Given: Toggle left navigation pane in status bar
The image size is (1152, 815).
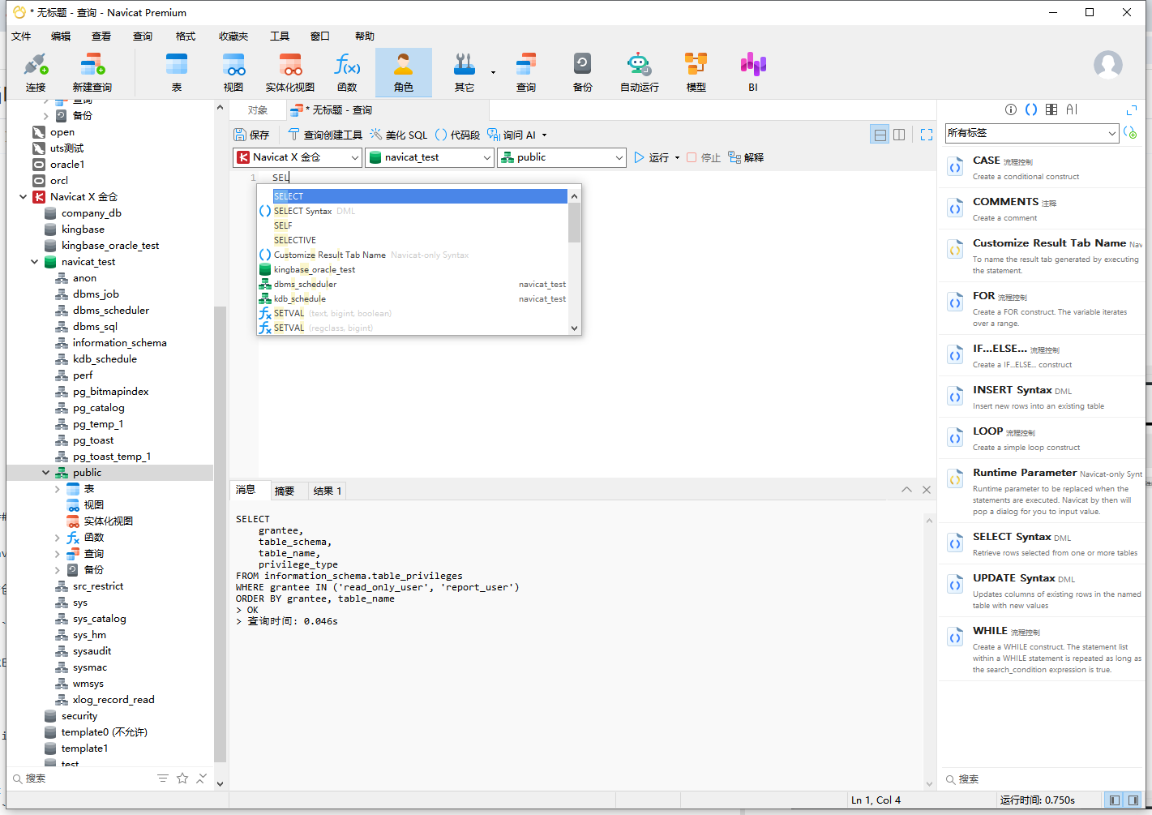Looking at the screenshot, I should point(1115,800).
